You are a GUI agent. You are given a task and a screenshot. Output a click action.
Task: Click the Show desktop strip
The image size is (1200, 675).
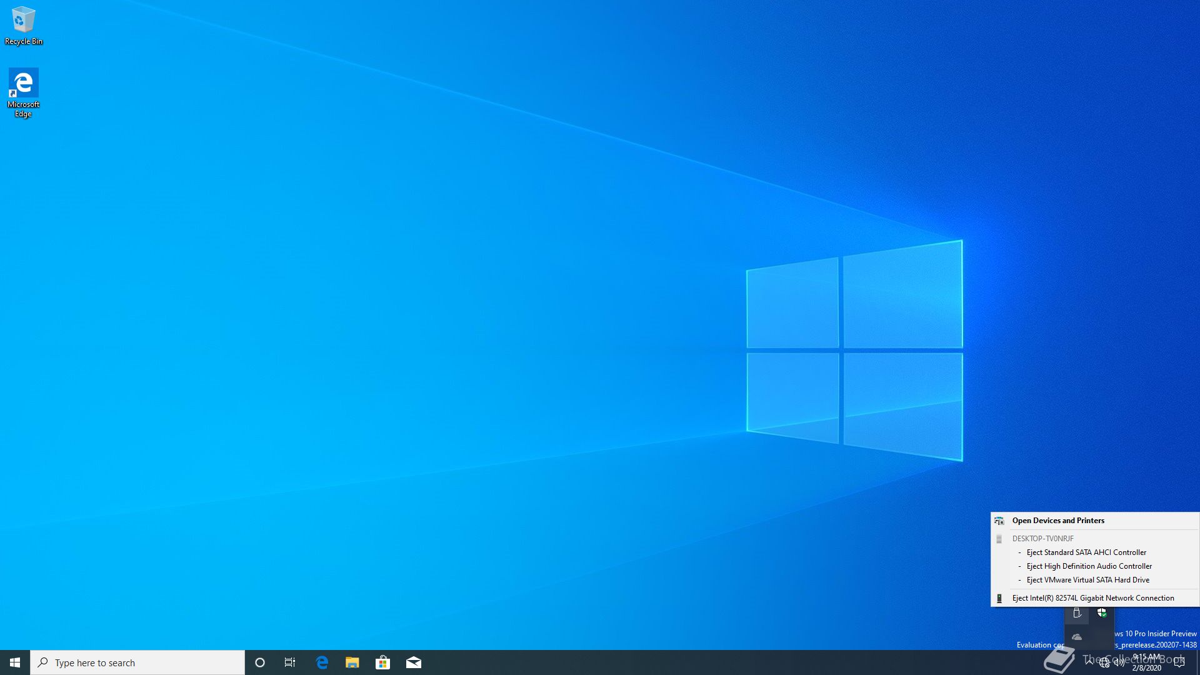(x=1197, y=662)
